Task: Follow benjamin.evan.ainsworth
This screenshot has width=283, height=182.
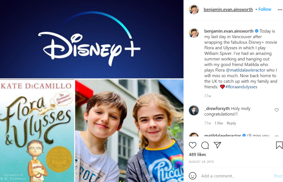Action: [265, 9]
